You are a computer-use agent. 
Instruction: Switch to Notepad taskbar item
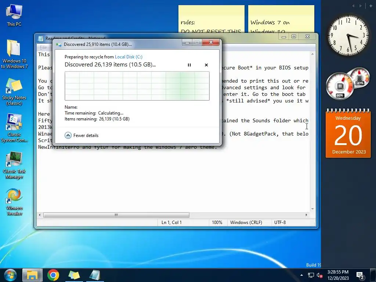pos(95,275)
